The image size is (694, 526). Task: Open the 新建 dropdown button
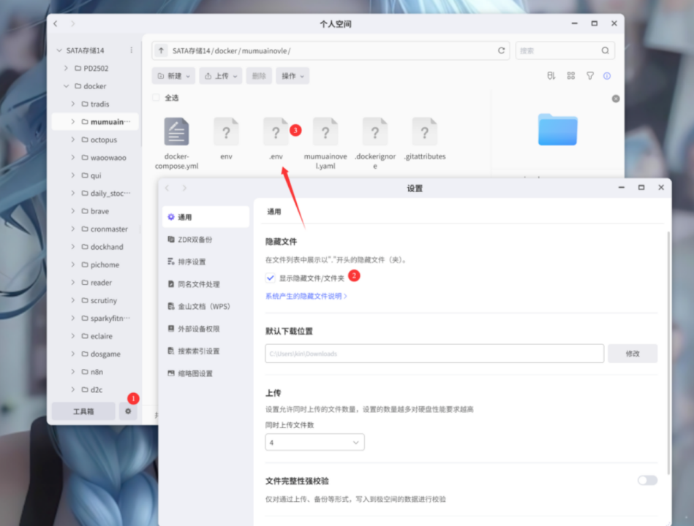click(173, 76)
